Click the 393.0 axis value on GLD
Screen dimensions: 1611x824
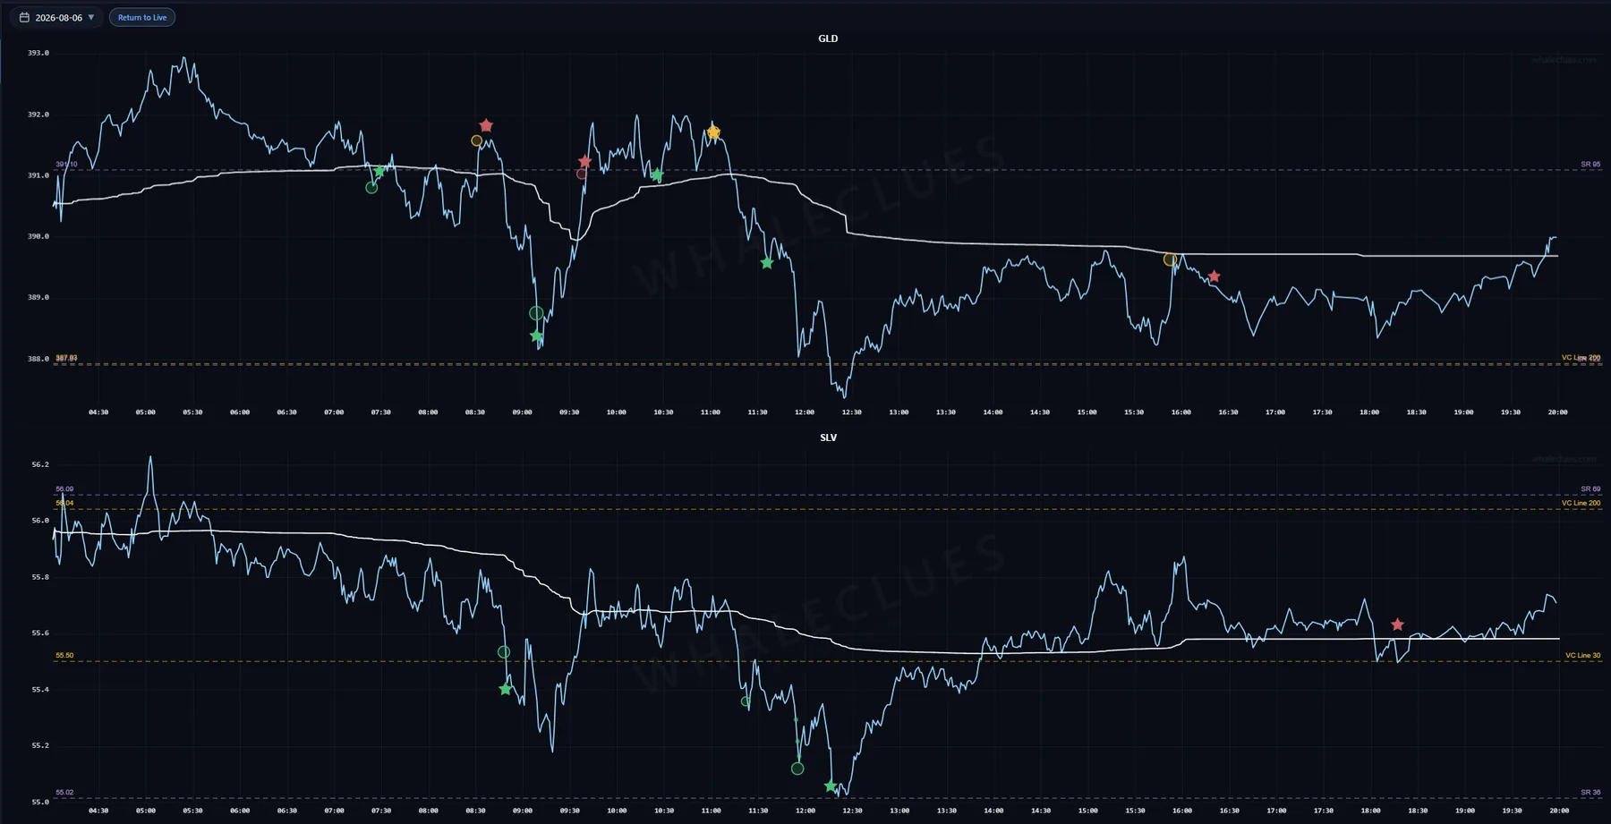click(x=38, y=53)
